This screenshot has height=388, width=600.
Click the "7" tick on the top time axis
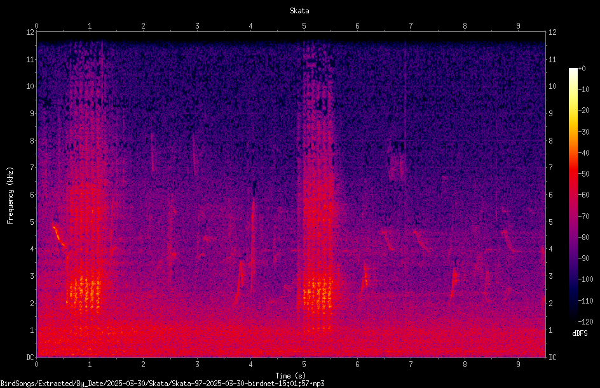coord(411,26)
